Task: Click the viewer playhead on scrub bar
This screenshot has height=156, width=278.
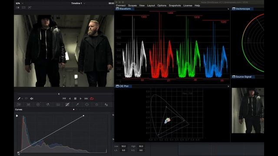Action: (x=59, y=94)
